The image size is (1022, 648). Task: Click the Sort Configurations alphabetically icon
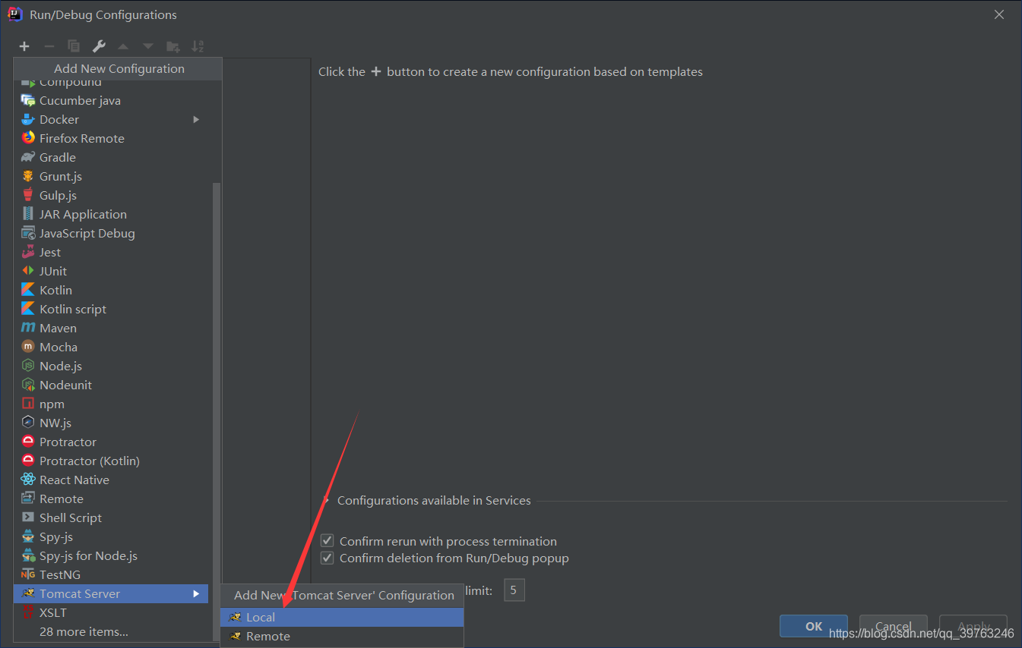tap(198, 46)
